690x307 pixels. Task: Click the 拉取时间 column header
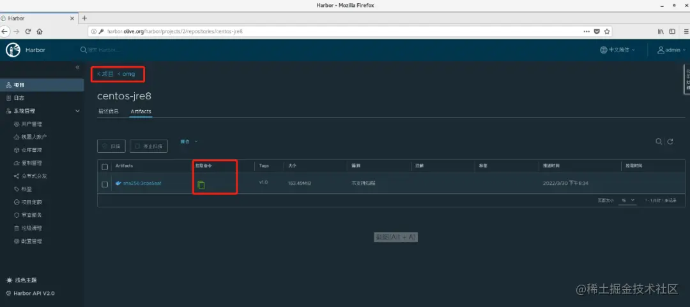[x=634, y=166]
